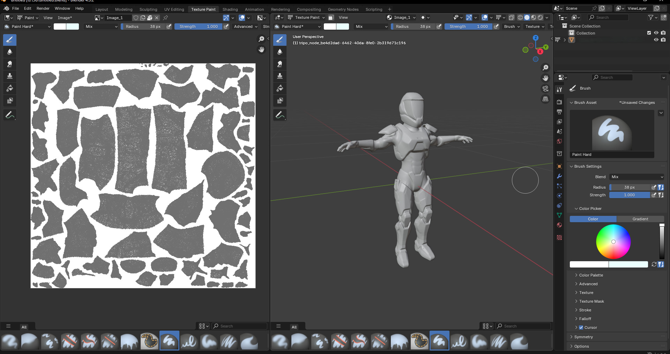Toggle camera view in the 3D viewport

coord(545,89)
